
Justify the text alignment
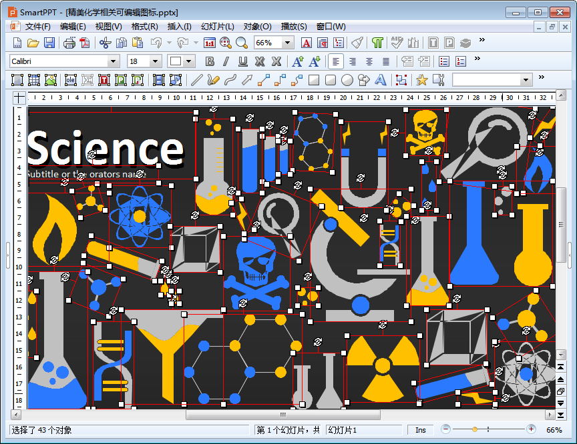[x=385, y=61]
